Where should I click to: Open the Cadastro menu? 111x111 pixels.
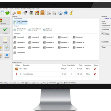tap(24, 9)
